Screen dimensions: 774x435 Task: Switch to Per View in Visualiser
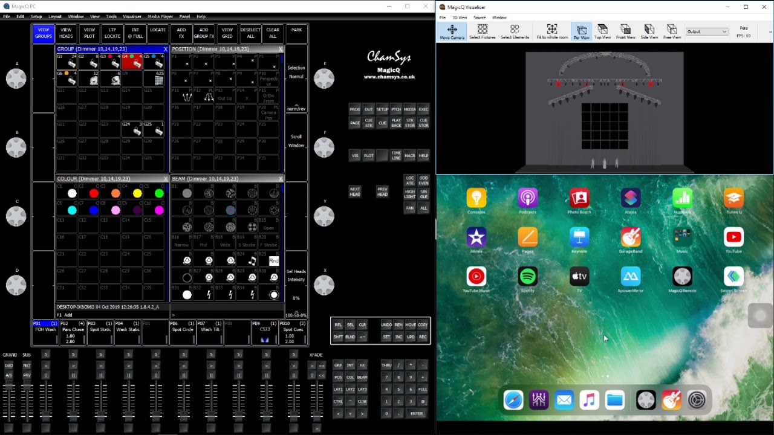(x=581, y=32)
